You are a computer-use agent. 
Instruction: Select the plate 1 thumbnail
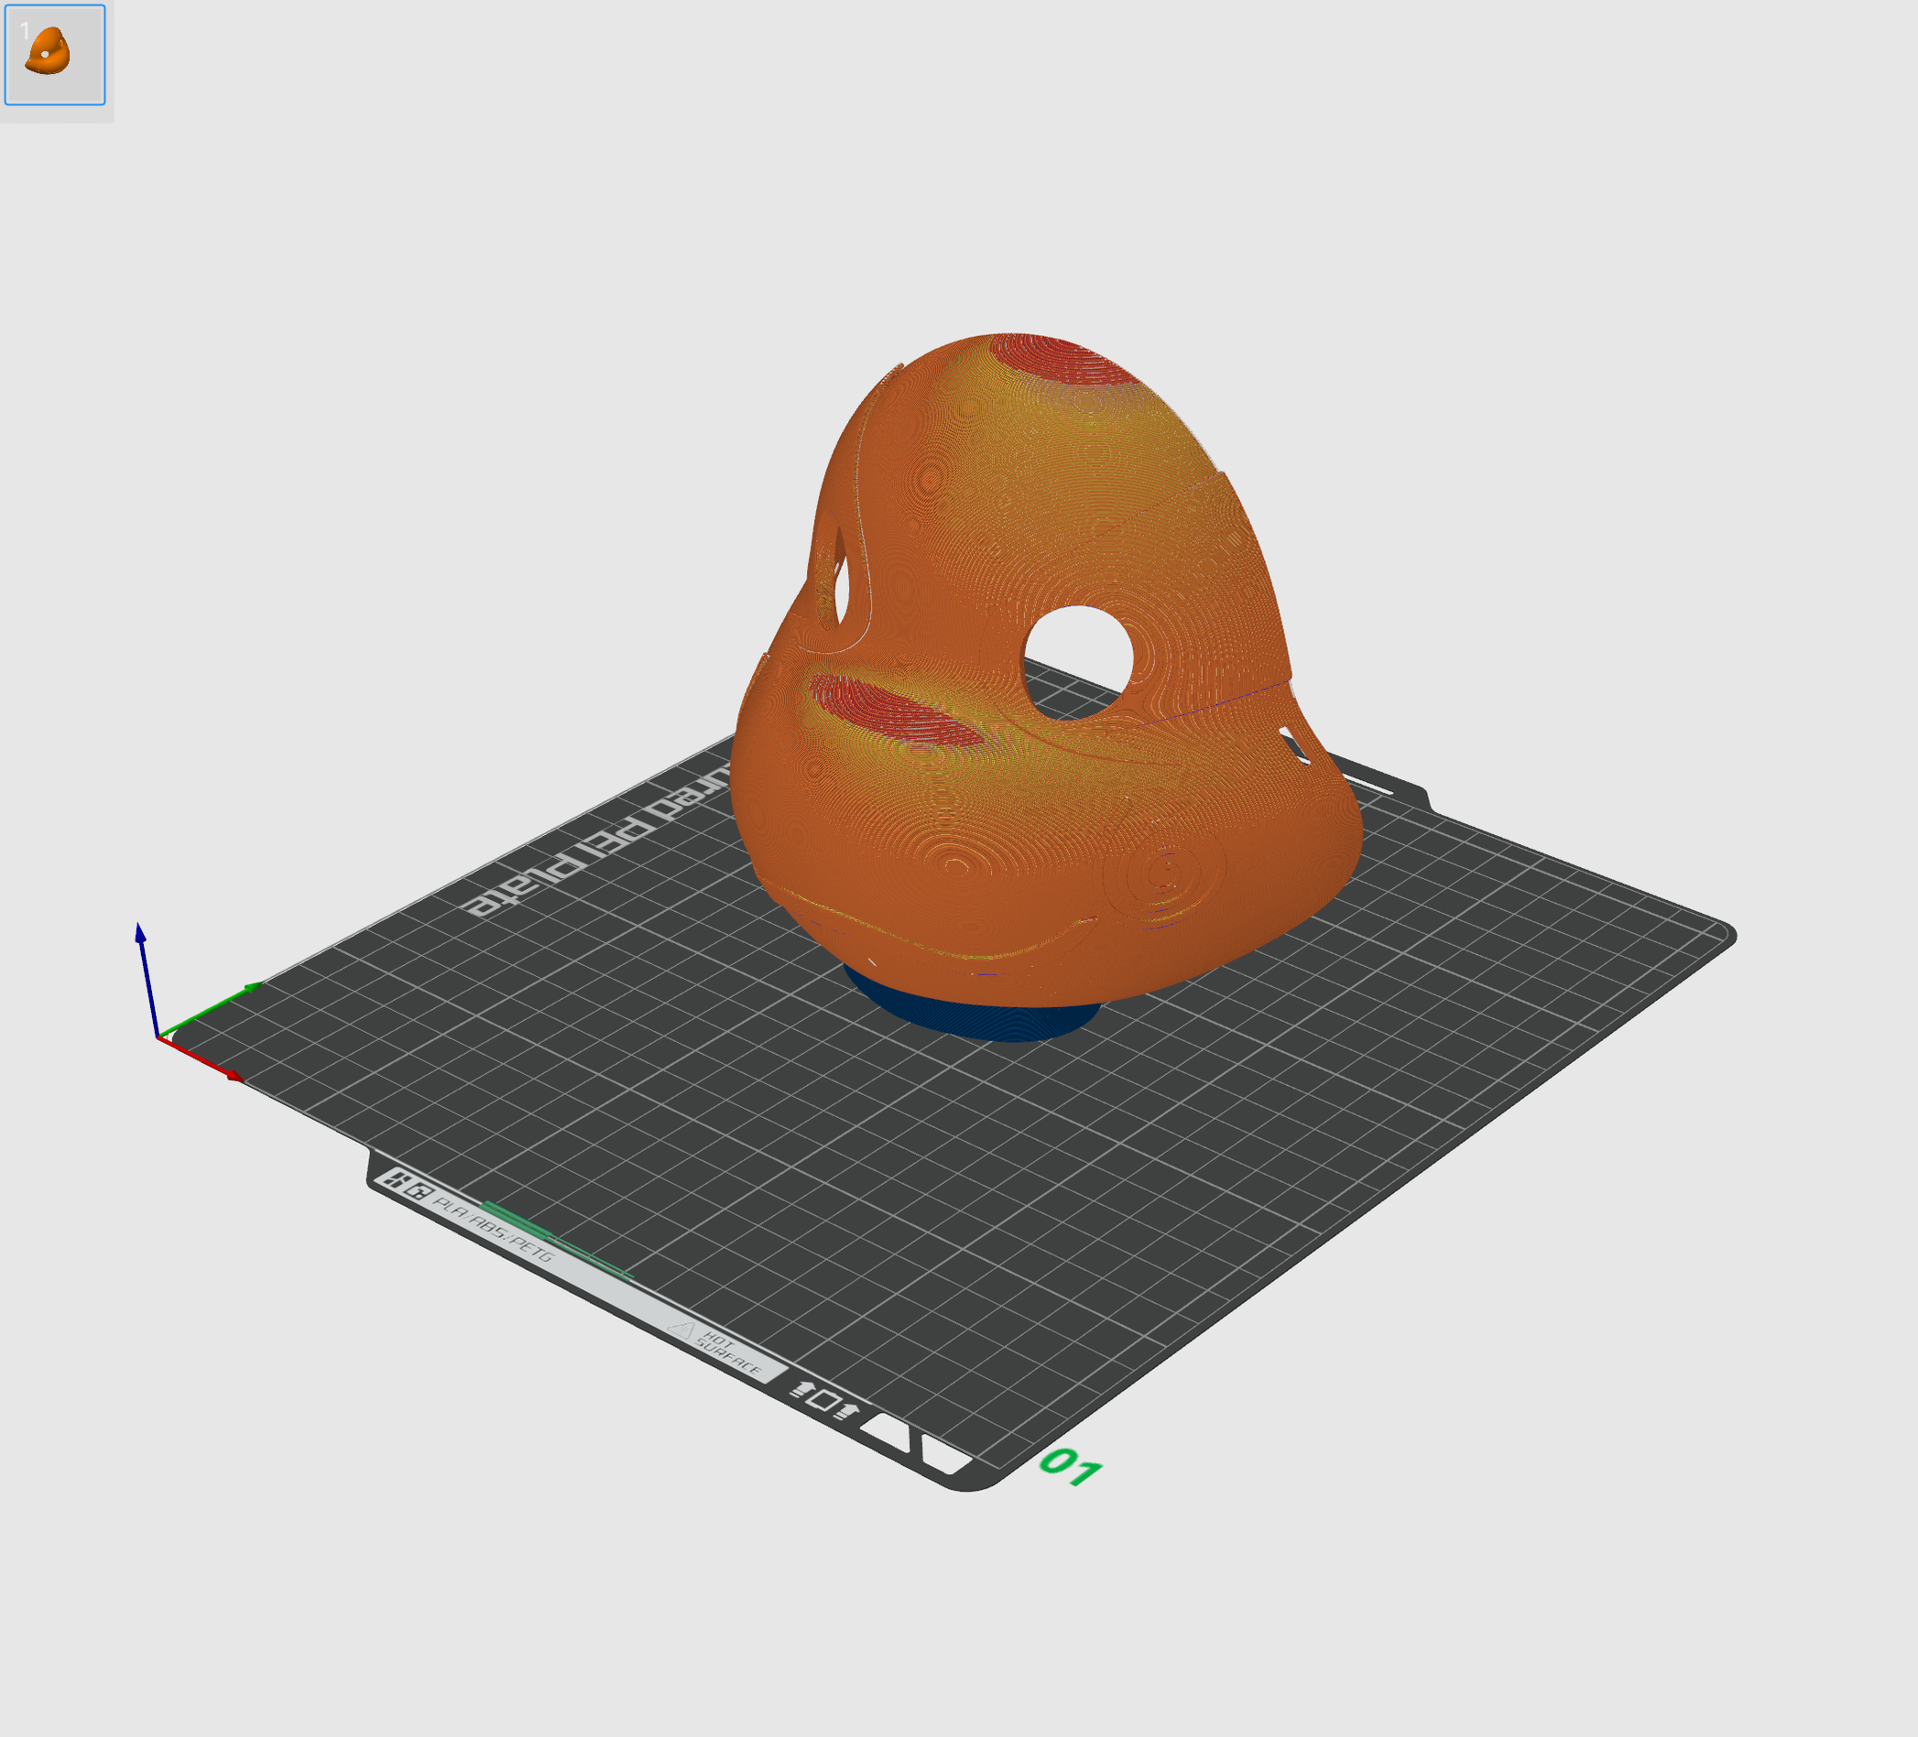pos(54,54)
